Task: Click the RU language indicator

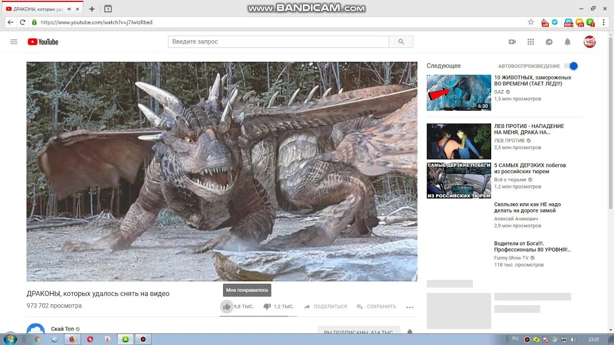Action: pyautogui.click(x=515, y=339)
